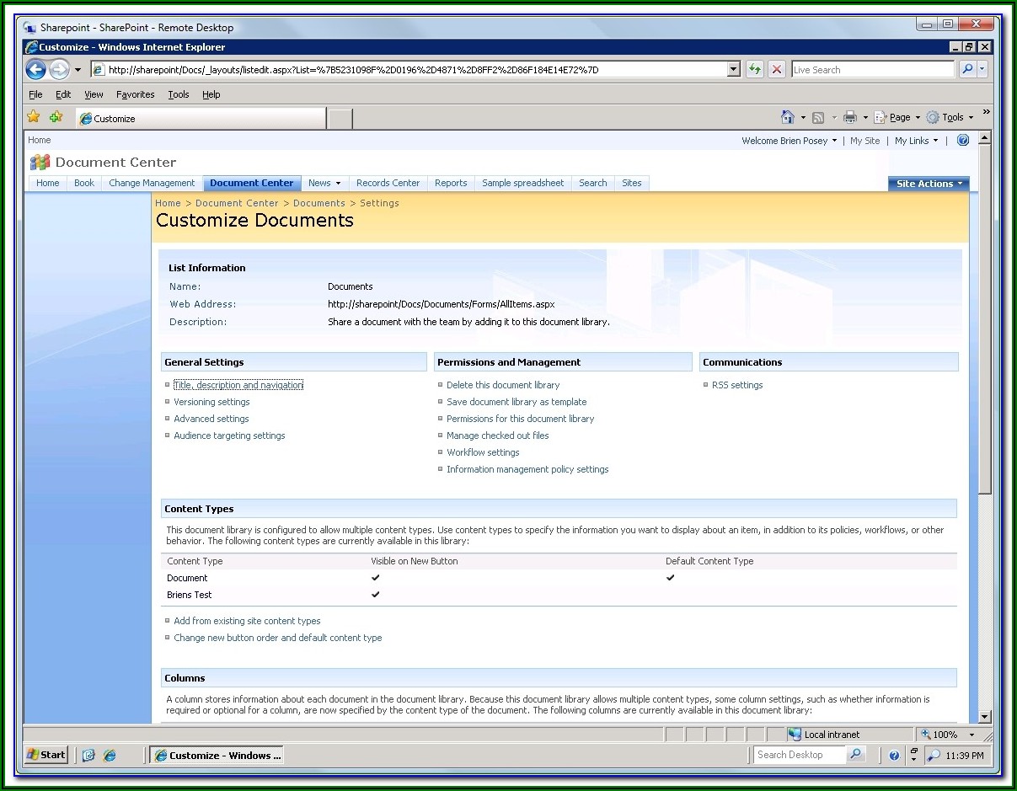This screenshot has height=791, width=1017.
Task: Click the red Stop loading icon
Action: (777, 70)
